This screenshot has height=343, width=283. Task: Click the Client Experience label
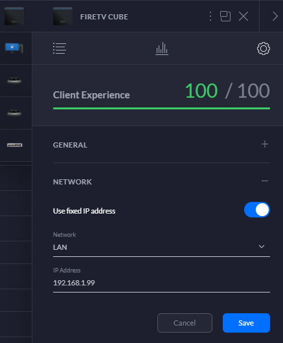[91, 95]
